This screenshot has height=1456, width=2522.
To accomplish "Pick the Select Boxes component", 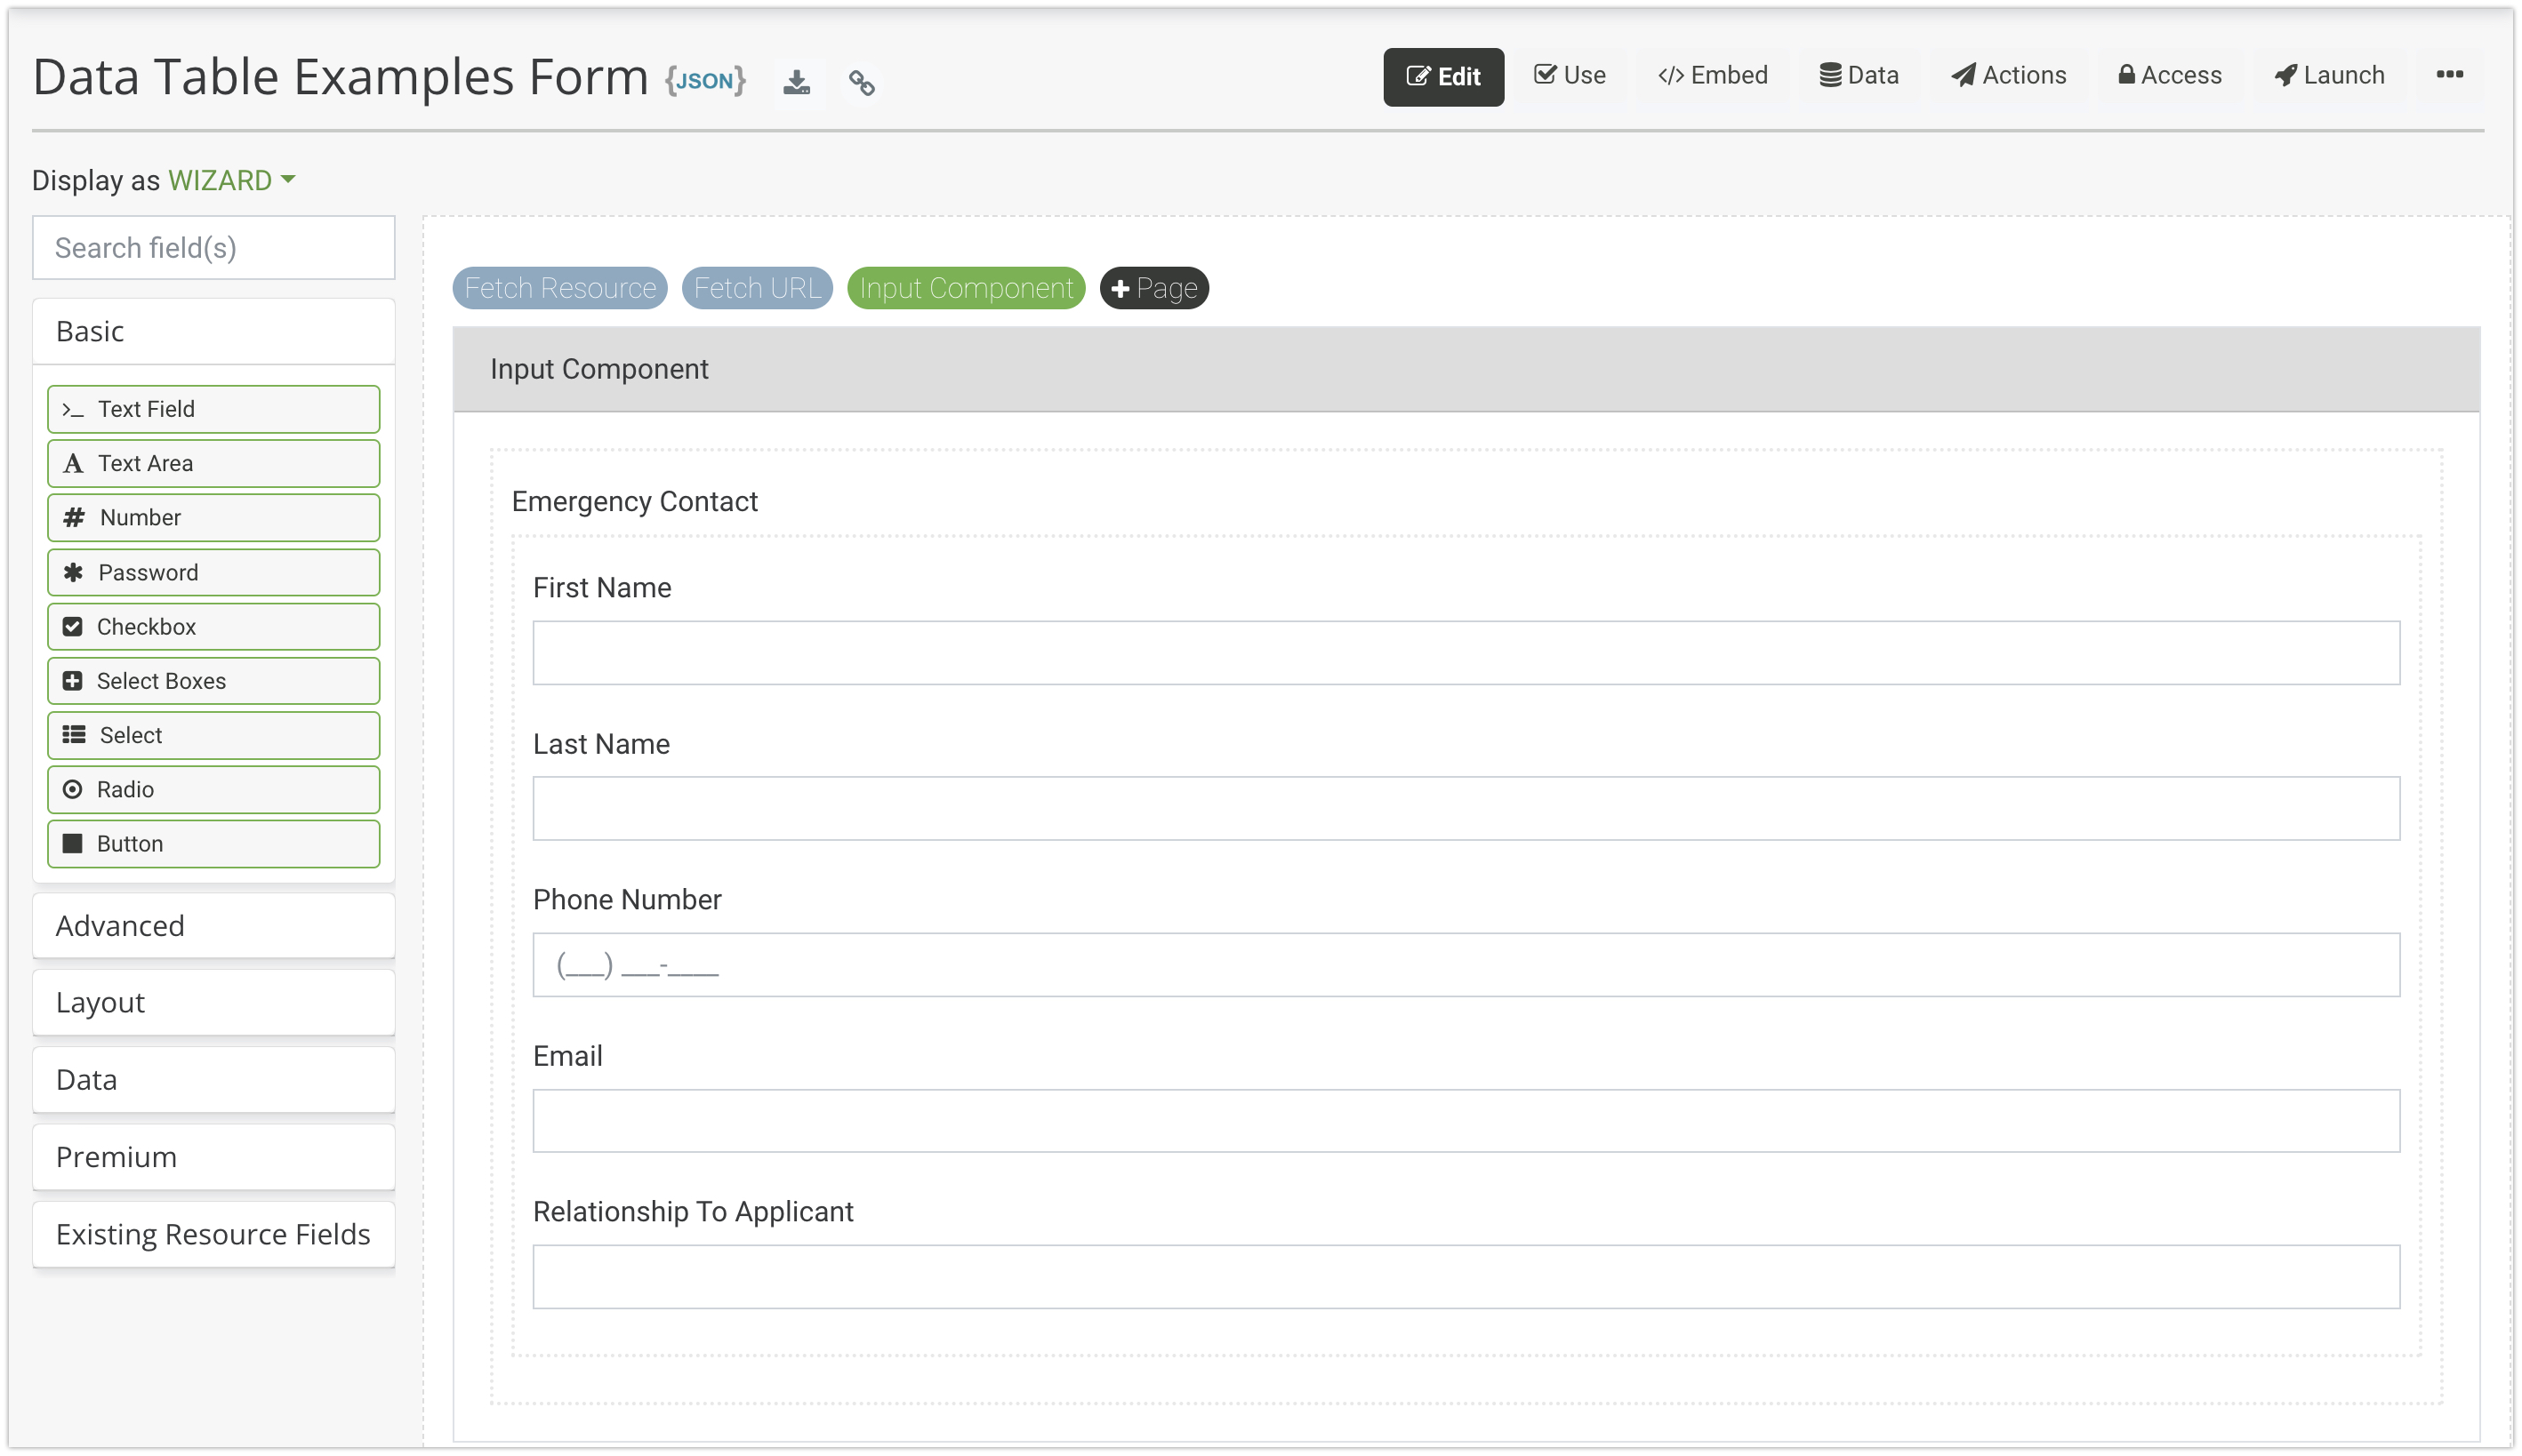I will coord(213,681).
